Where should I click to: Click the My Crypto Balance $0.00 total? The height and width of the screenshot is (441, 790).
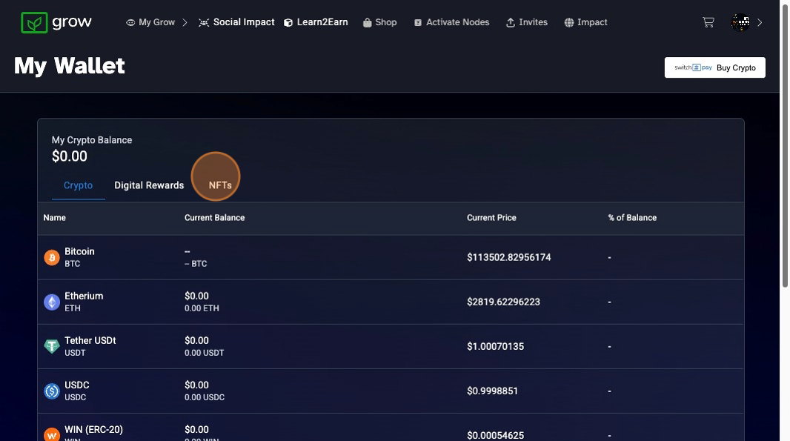[x=70, y=156]
